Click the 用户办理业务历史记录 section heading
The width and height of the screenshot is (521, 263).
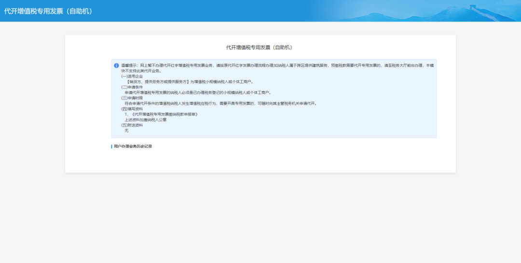(x=133, y=146)
